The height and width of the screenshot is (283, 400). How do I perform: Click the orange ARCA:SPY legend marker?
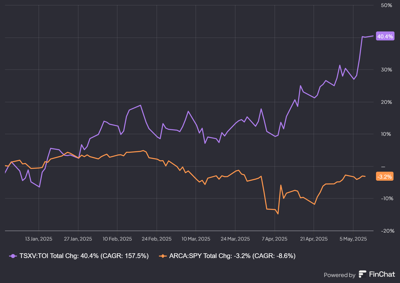(163, 256)
